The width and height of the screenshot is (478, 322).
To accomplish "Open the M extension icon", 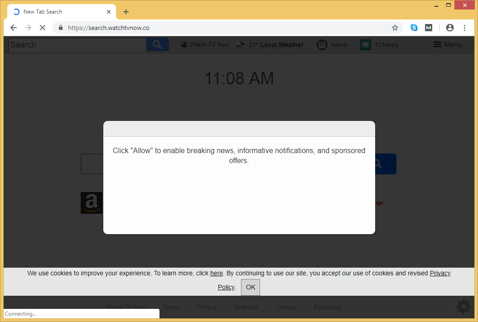I will 429,28.
